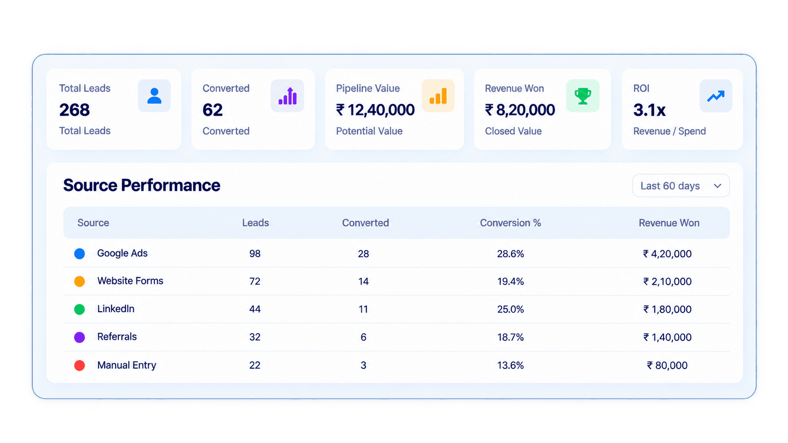Click the Total Leads person icon
Image resolution: width=788 pixels, height=443 pixels.
[x=154, y=96]
